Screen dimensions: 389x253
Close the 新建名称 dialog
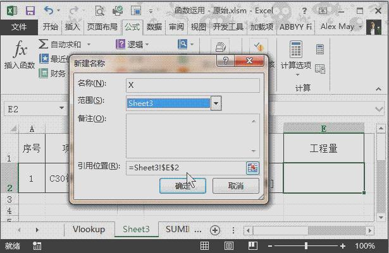(249, 61)
